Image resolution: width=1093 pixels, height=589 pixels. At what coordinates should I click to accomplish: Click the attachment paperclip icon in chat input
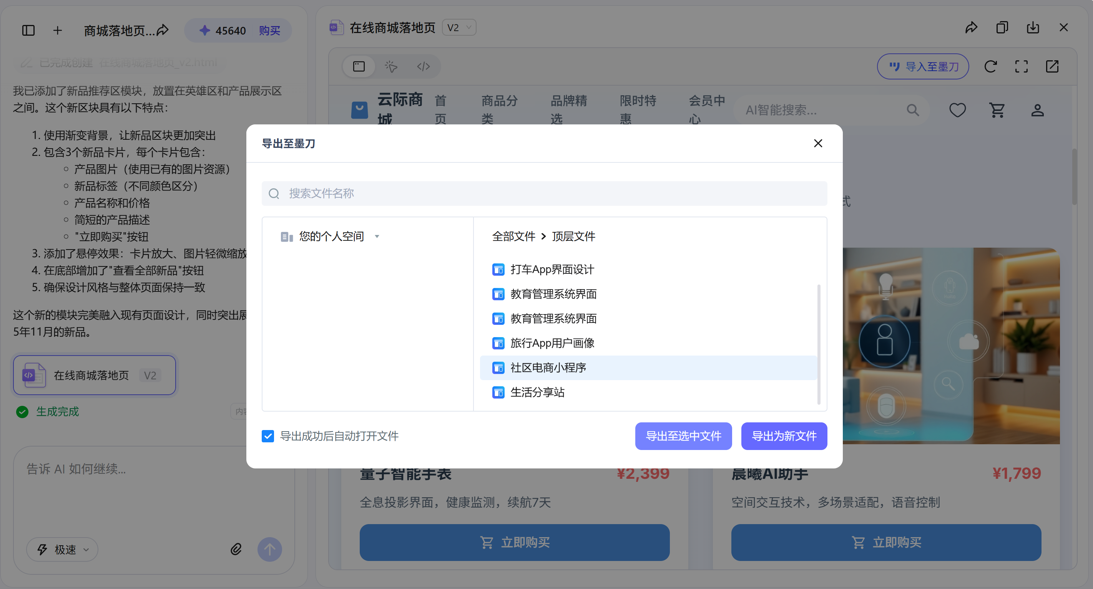pos(236,549)
